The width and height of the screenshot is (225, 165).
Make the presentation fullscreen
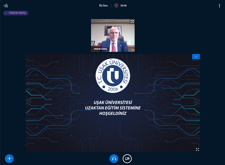click(x=197, y=149)
